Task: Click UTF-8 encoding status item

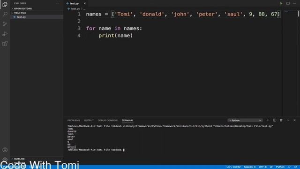Action: (262, 167)
